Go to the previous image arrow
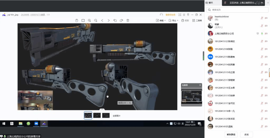This screenshot has width=270, height=138. click(102, 20)
